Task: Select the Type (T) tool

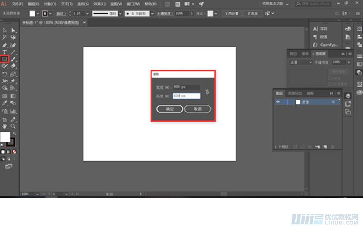Action: click(x=5, y=52)
